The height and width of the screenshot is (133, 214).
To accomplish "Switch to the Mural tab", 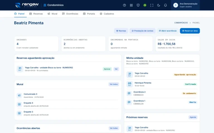I will click(x=52, y=14).
